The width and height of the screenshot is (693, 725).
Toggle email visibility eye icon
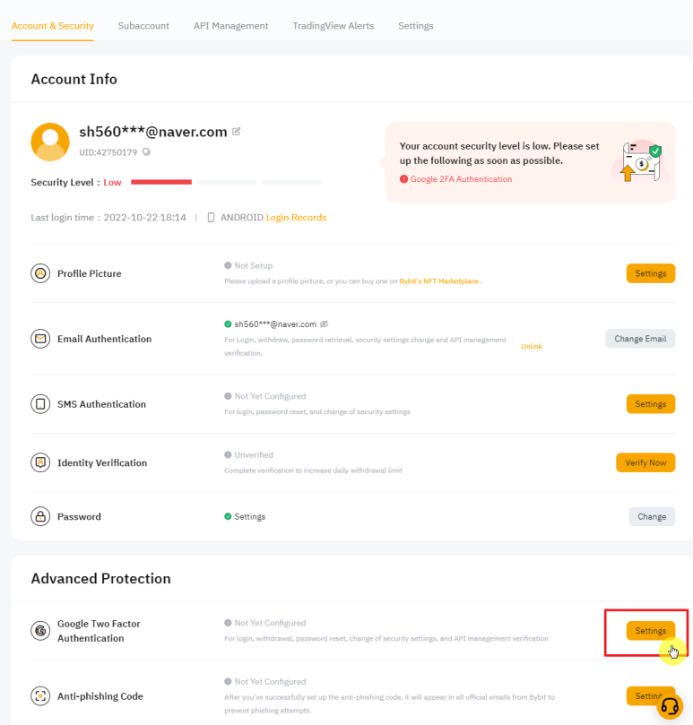coord(325,324)
